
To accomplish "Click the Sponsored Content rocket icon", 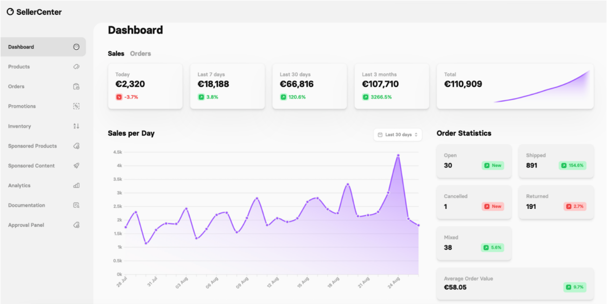I will (x=76, y=166).
